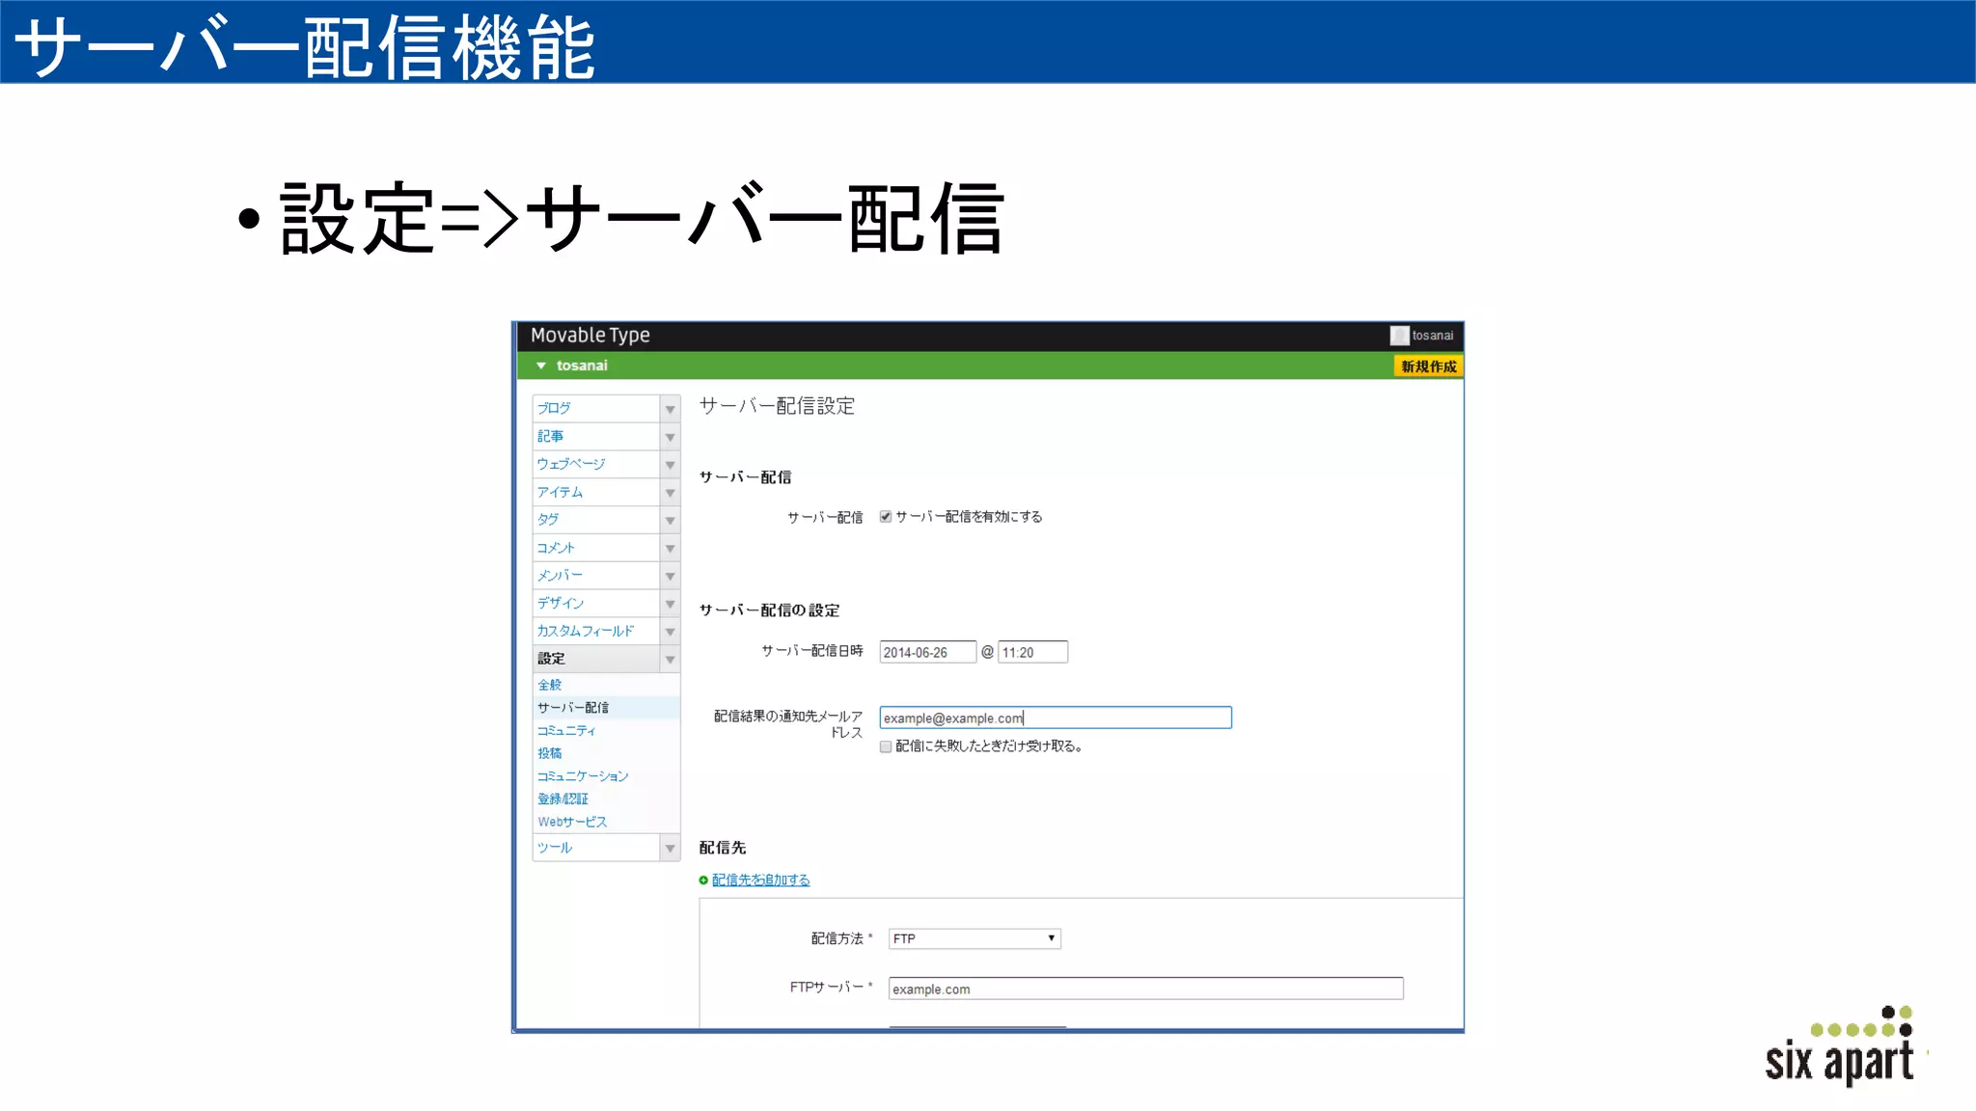
Task: Expand the 記事 menu arrow
Action: (670, 437)
